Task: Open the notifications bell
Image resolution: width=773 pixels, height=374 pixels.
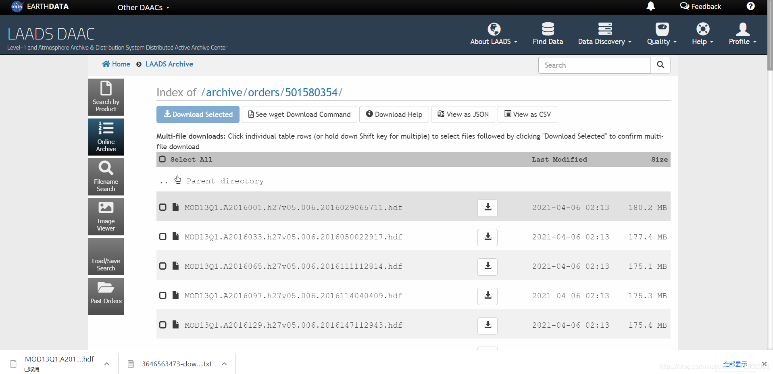Action: (651, 6)
